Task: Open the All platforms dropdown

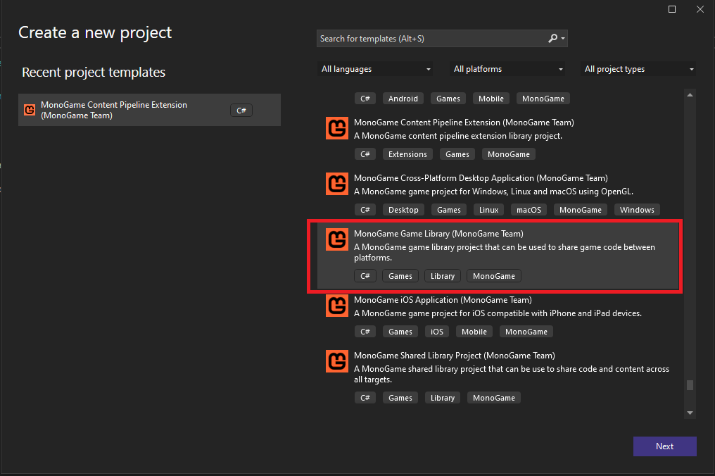Action: (507, 69)
